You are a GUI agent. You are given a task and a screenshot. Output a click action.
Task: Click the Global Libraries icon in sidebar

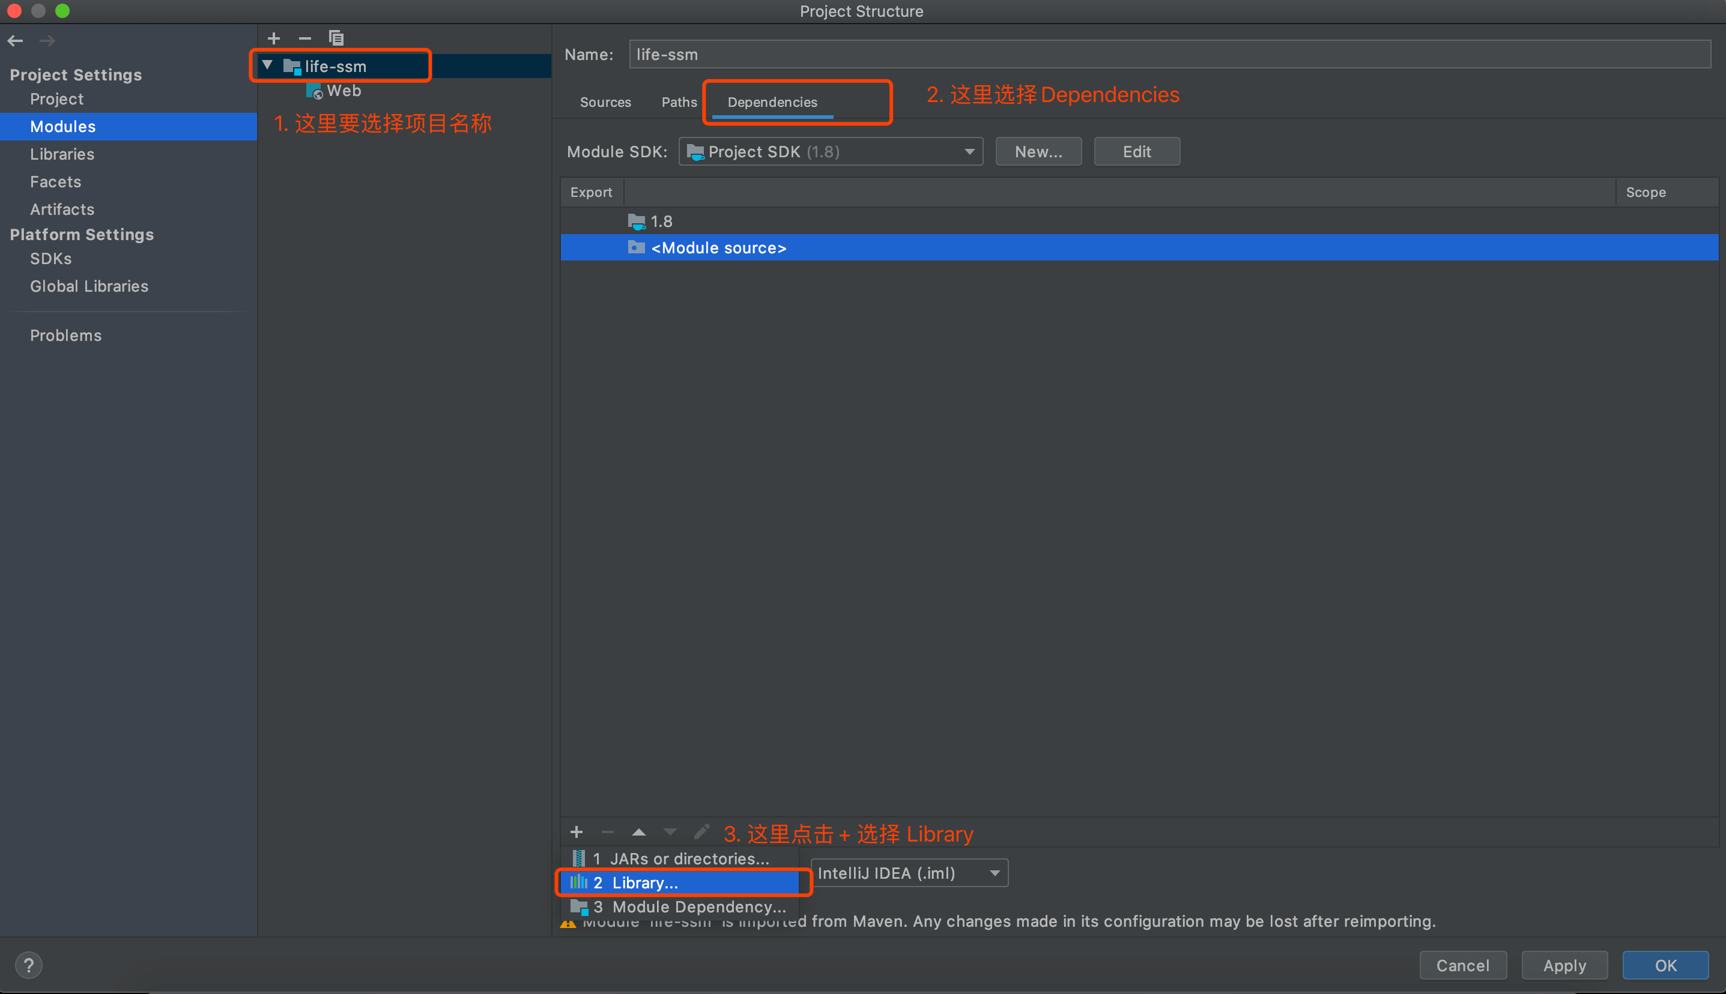click(89, 285)
